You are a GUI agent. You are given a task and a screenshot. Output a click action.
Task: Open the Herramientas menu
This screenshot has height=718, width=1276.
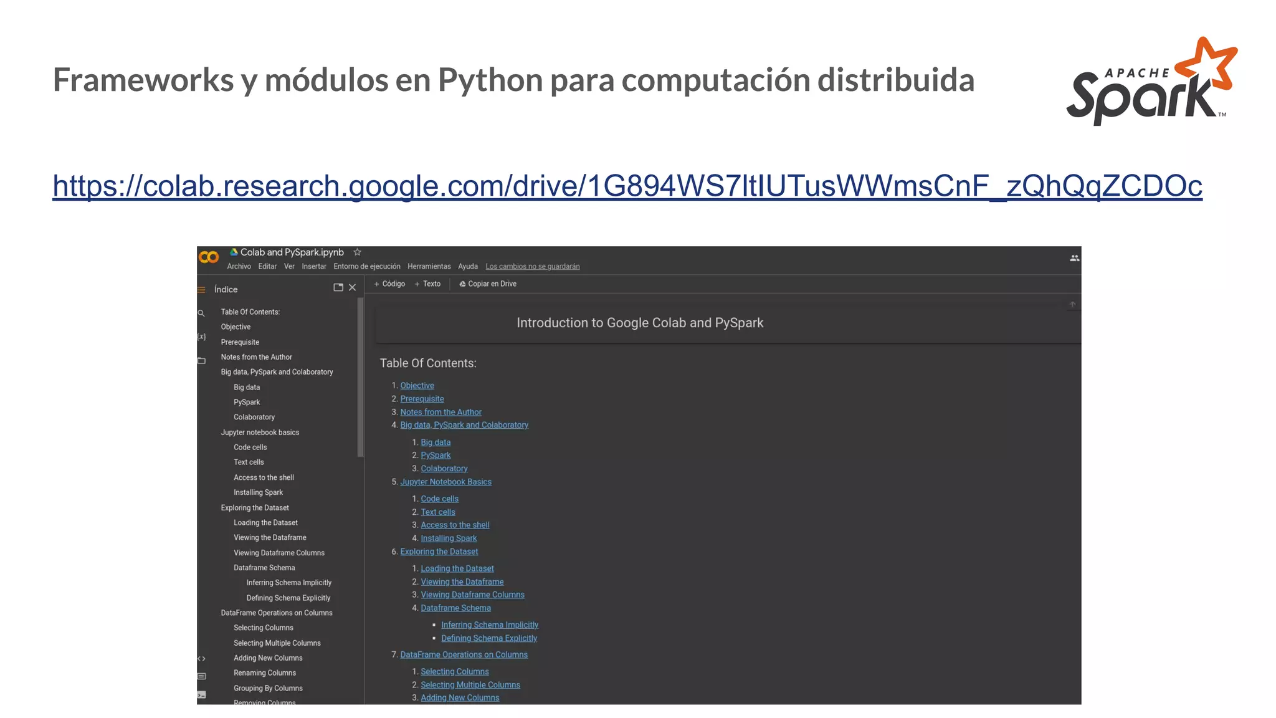(429, 267)
